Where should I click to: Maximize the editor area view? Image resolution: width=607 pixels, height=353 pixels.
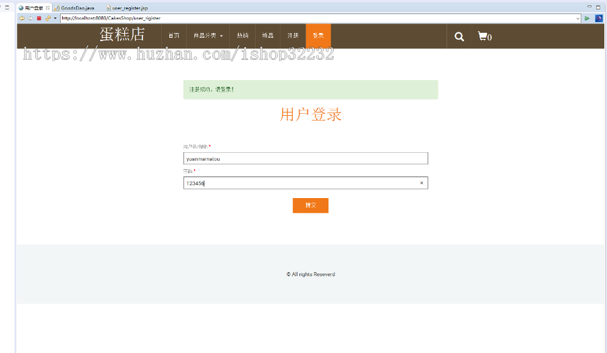(598, 7)
